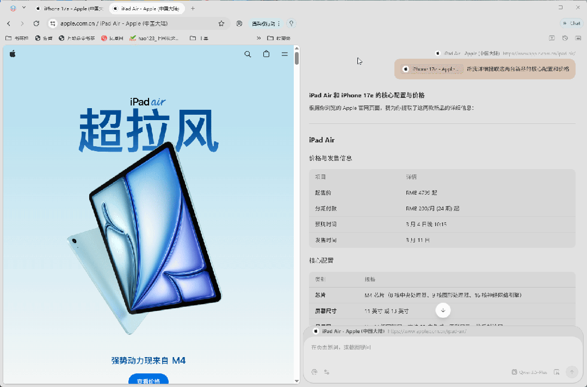The height and width of the screenshot is (387, 587).
Task: Switch to the iPhone 17e tab
Action: click(70, 8)
